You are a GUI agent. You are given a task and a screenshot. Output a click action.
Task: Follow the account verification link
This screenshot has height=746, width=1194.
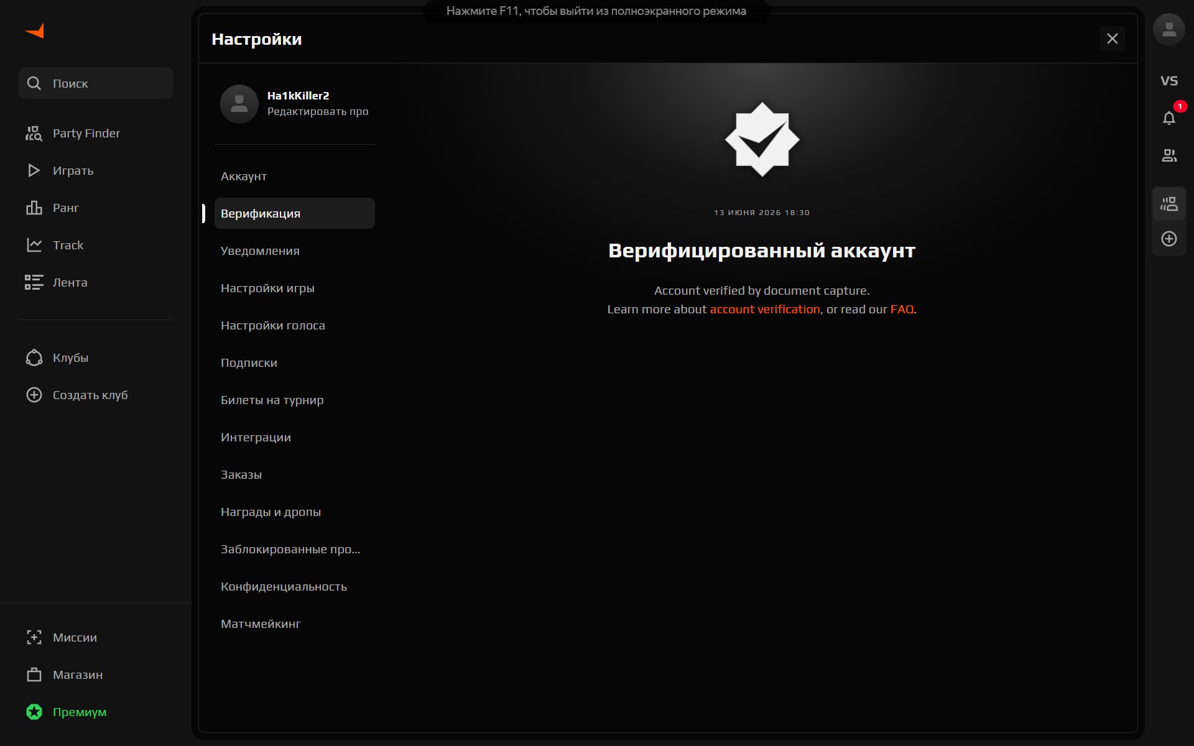(765, 309)
